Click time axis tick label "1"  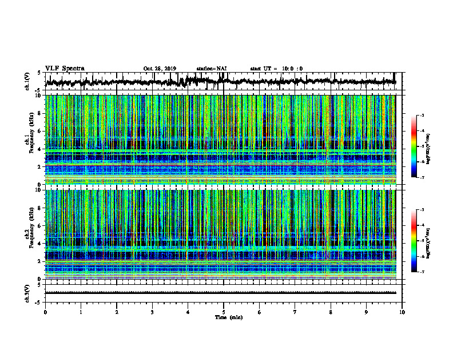click(81, 312)
